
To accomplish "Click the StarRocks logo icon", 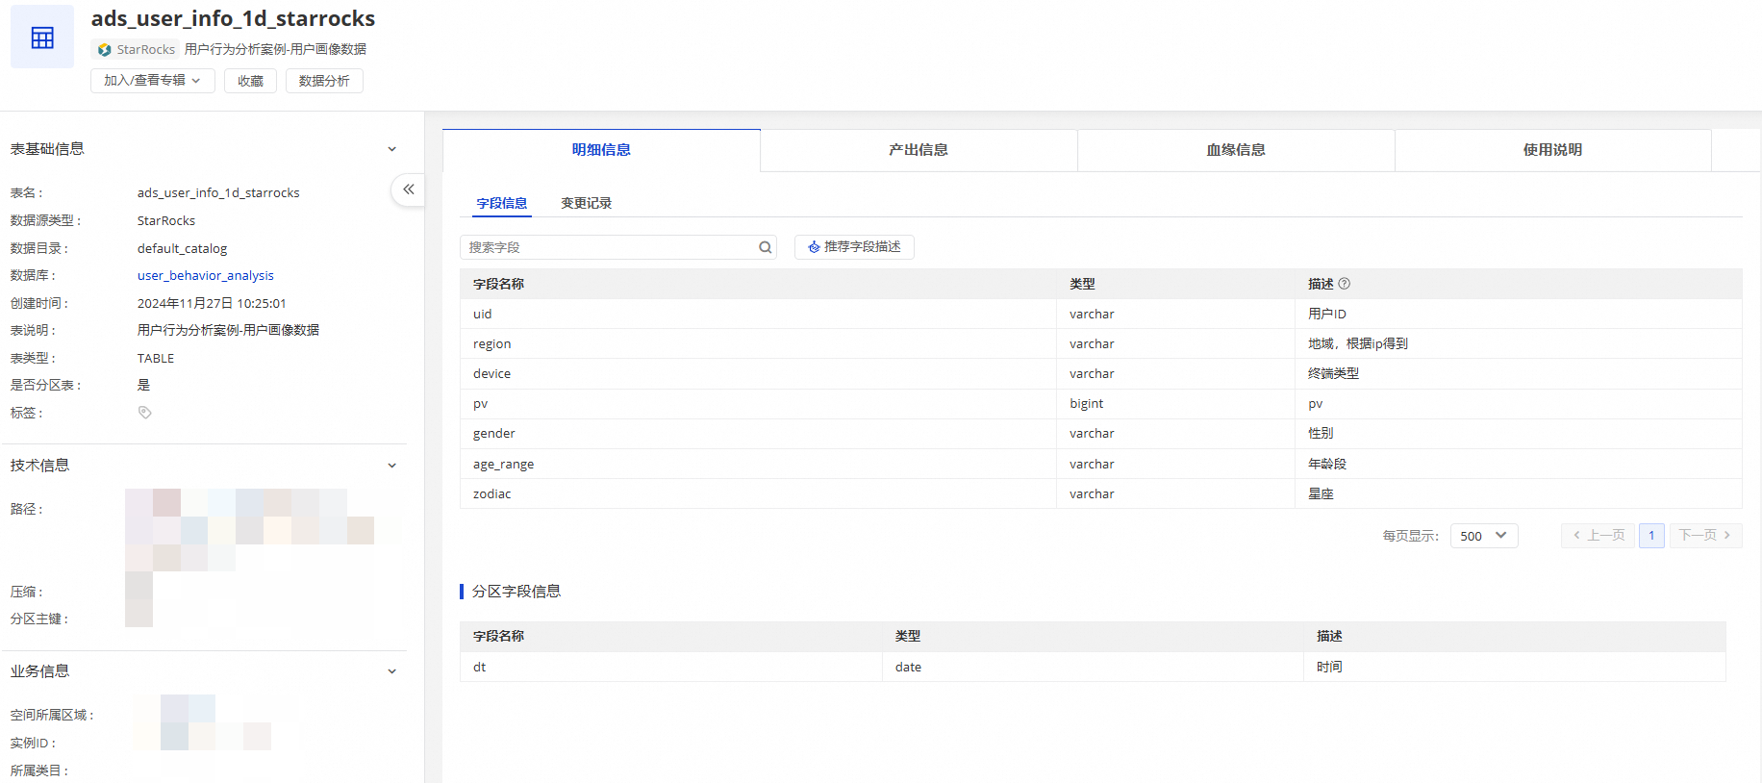I will 105,50.
